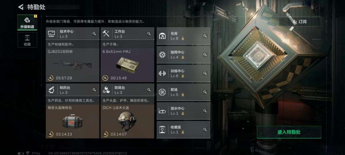Tap upgrade chevrons beside 训练中心 Lv.6
Viewport: 345px width, 155px height.
point(183,76)
